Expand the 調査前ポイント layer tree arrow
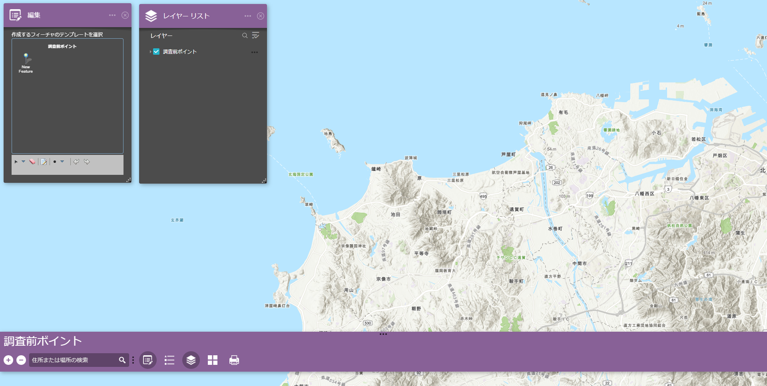The width and height of the screenshot is (767, 386). tap(150, 51)
